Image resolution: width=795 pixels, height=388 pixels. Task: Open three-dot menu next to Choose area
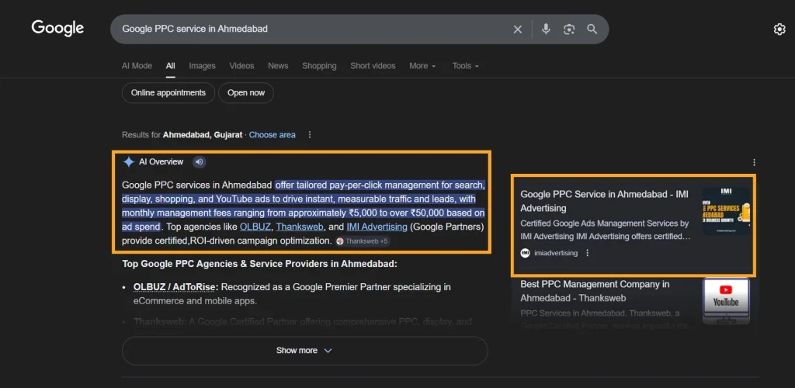click(310, 135)
